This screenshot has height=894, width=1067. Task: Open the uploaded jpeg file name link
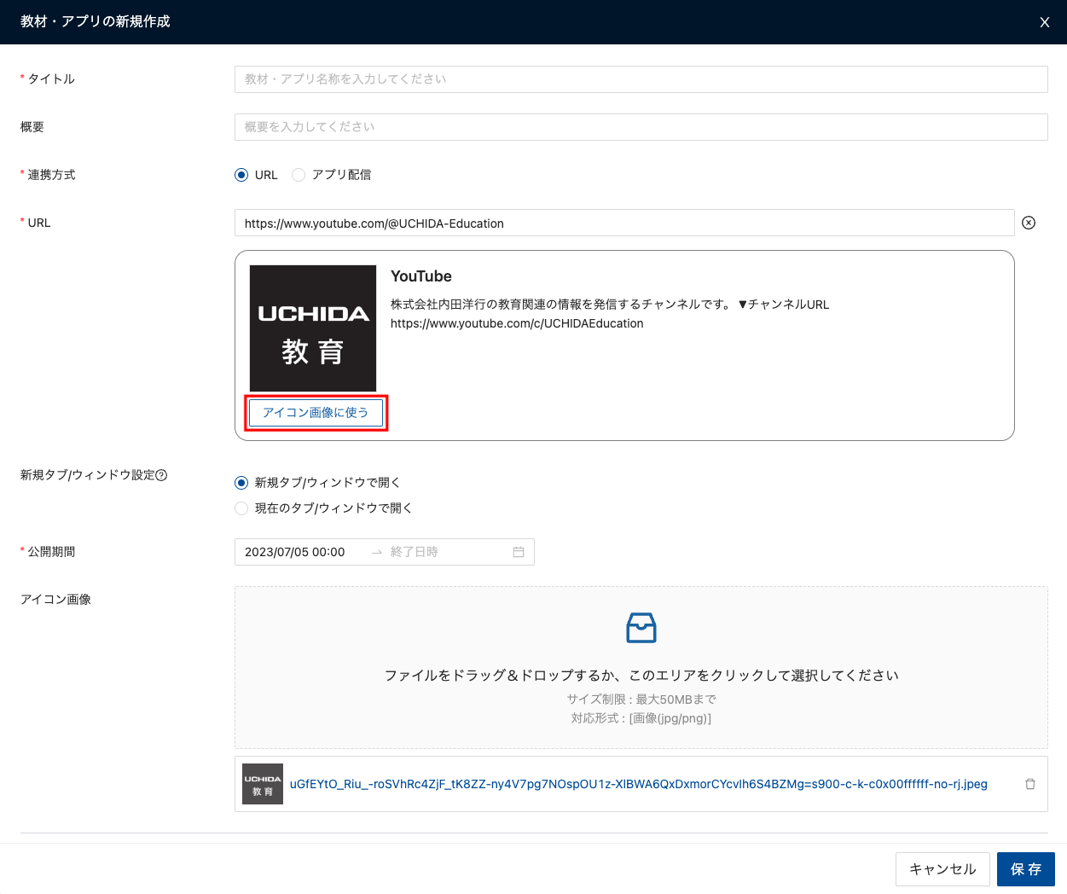[x=639, y=784]
